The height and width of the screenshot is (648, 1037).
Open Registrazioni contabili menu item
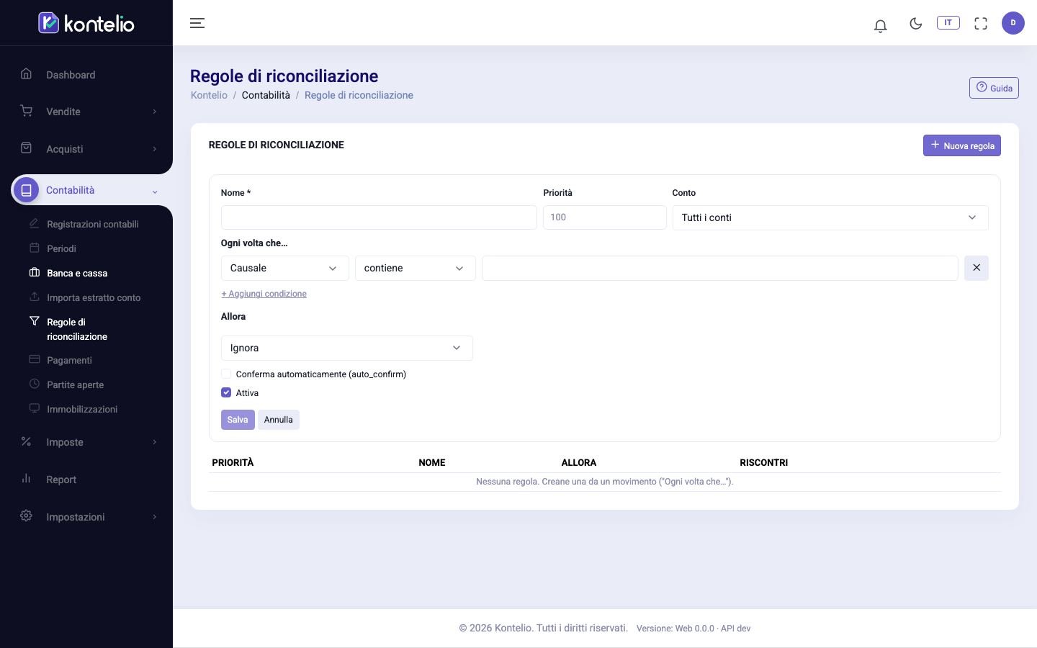point(93,224)
